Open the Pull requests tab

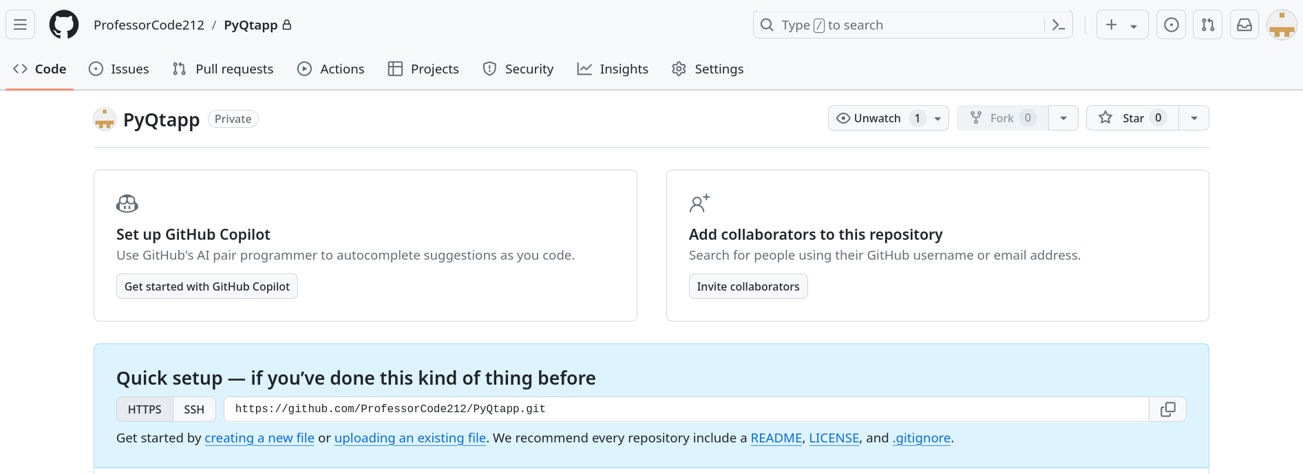(x=223, y=69)
